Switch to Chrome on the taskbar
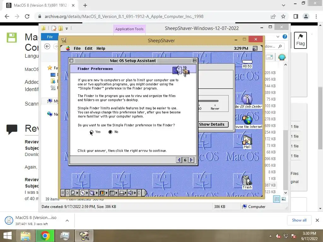Viewport: 323px width, 242px height. (45, 236)
